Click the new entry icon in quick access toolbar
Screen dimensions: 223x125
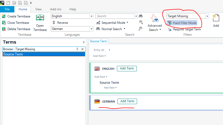coord(8,3)
